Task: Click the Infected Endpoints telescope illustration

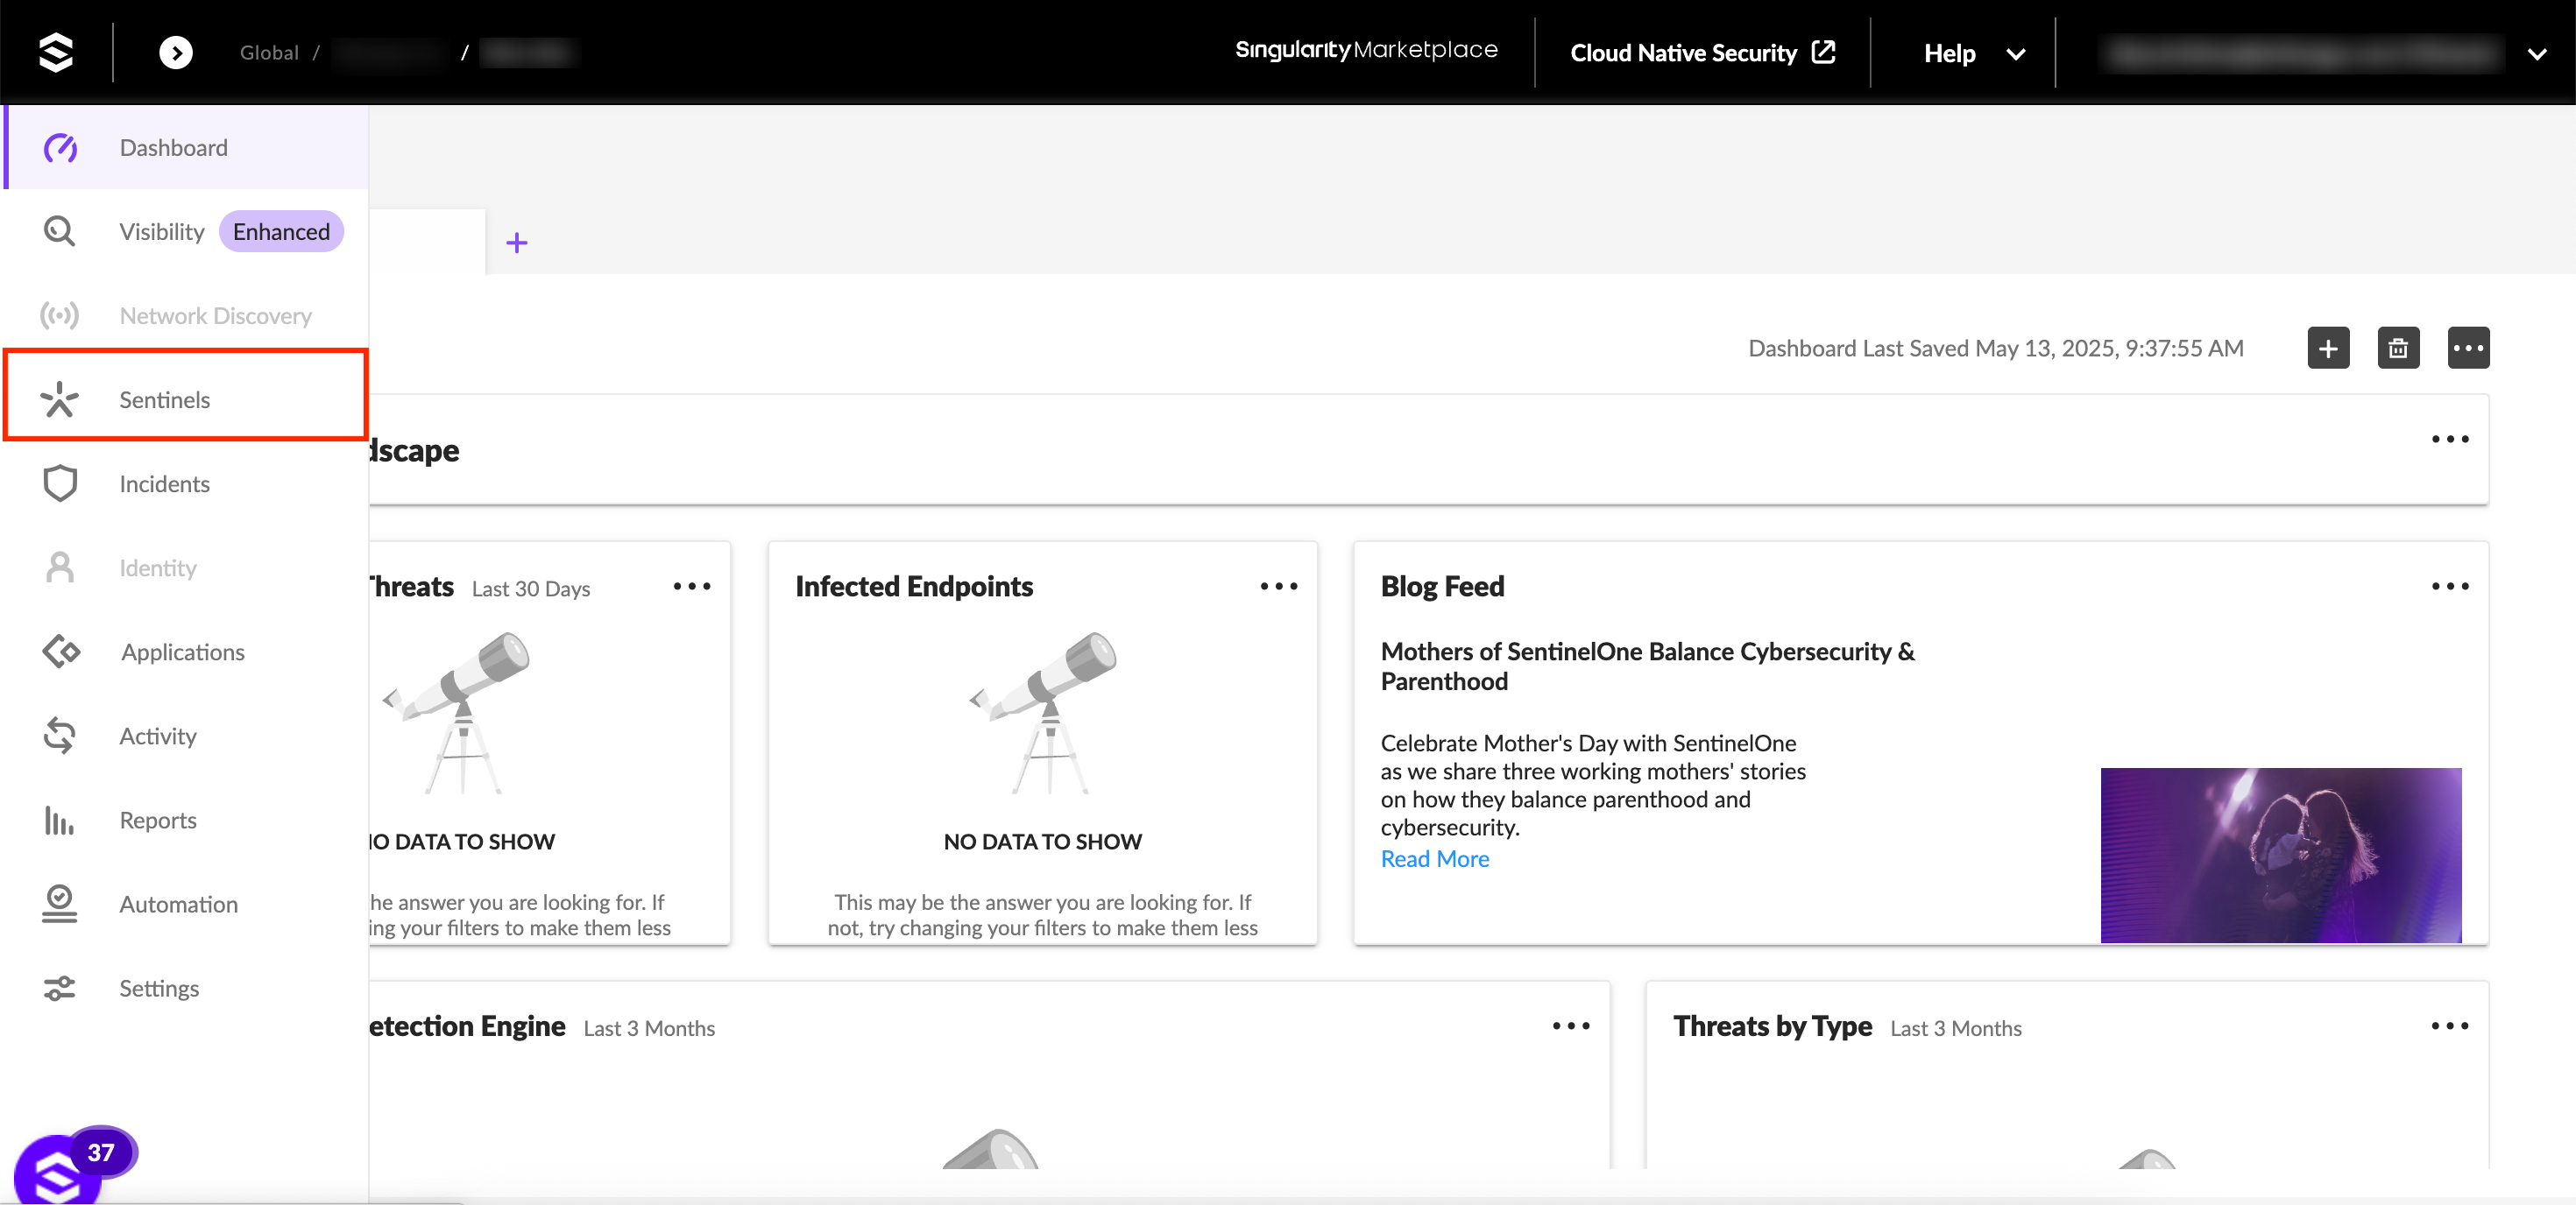Action: click(x=1043, y=713)
